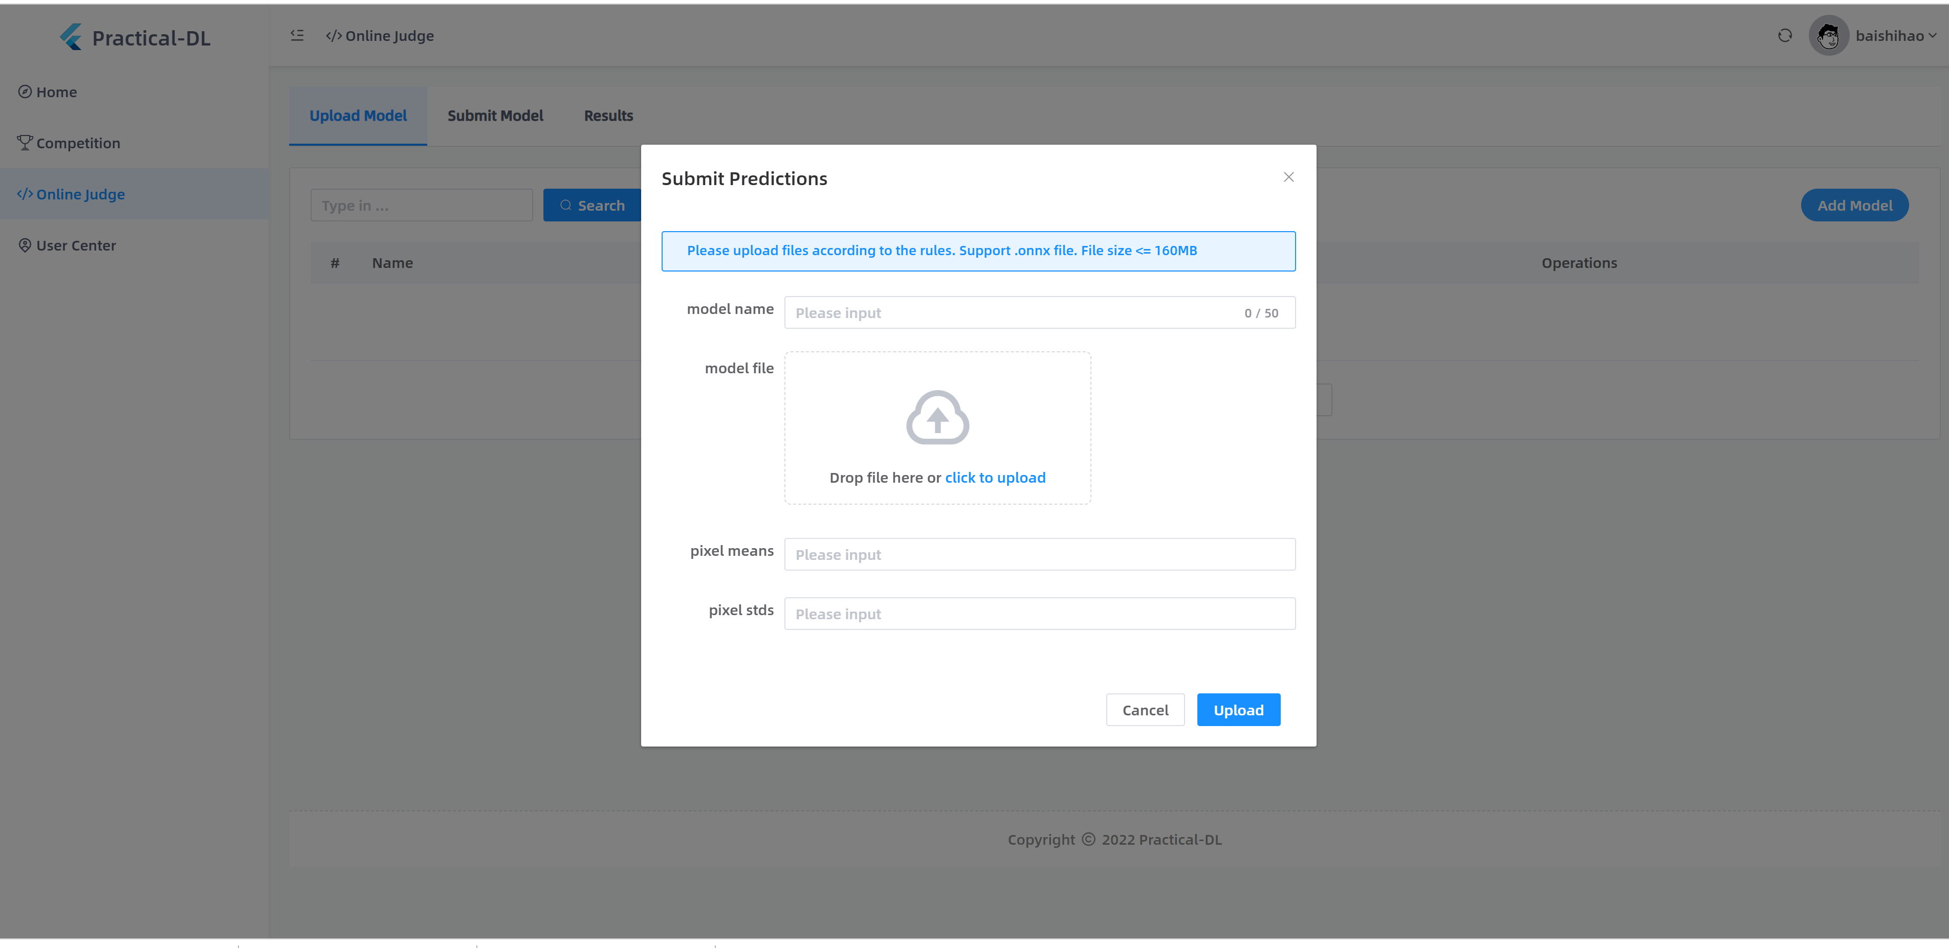Click the User Center icon

coord(25,245)
